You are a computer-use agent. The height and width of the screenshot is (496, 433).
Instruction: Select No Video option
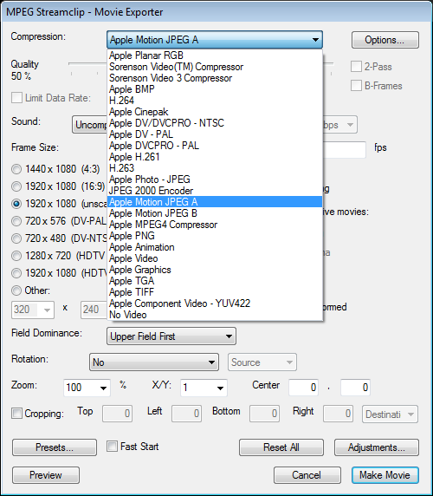click(215, 315)
